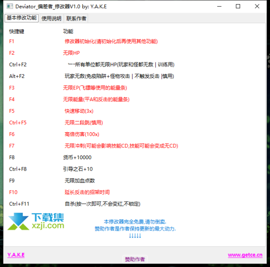Click the 无限冲刺 function text
The width and height of the screenshot is (270, 267).
point(121,146)
